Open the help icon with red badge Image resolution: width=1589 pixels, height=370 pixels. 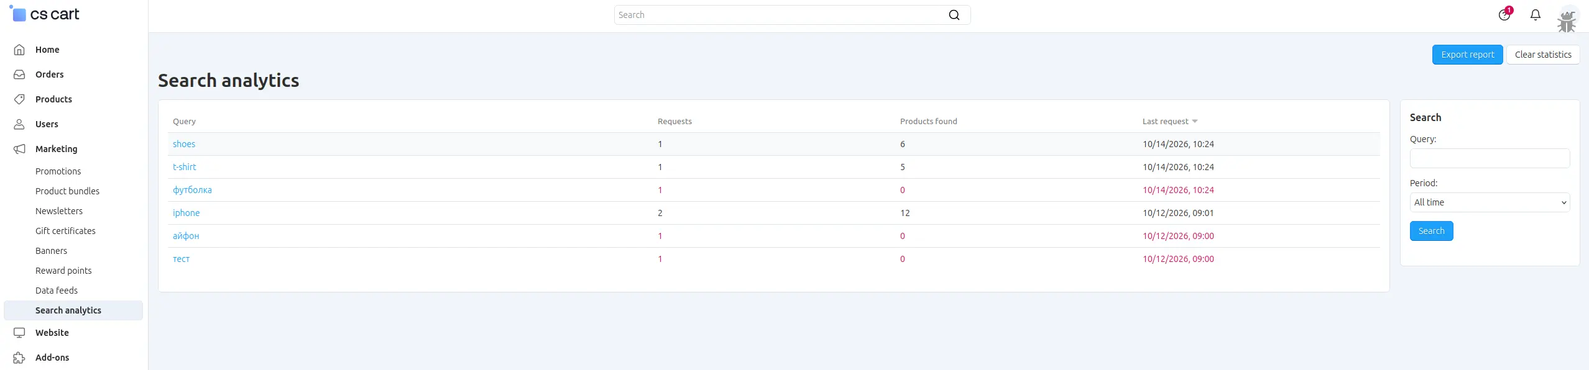point(1504,14)
